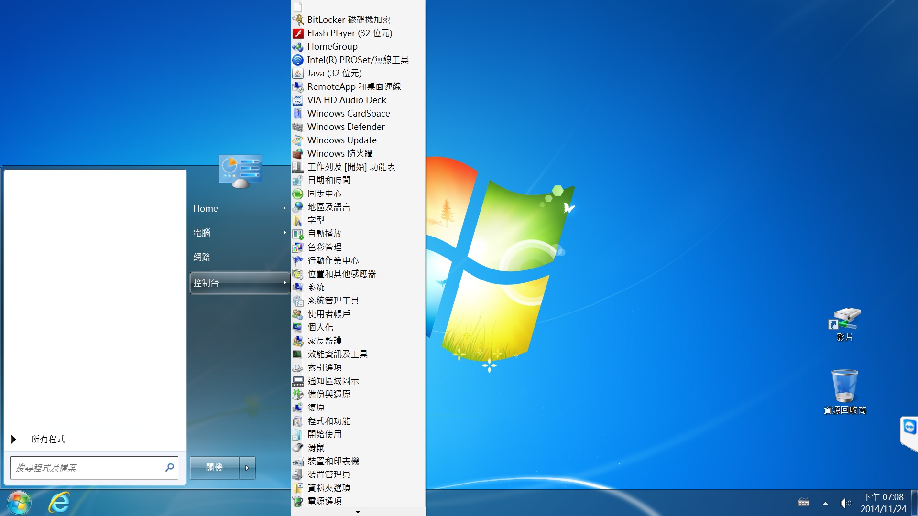Click the 資源回收筒 desktop icon
Screen dimensions: 918x516
845,392
